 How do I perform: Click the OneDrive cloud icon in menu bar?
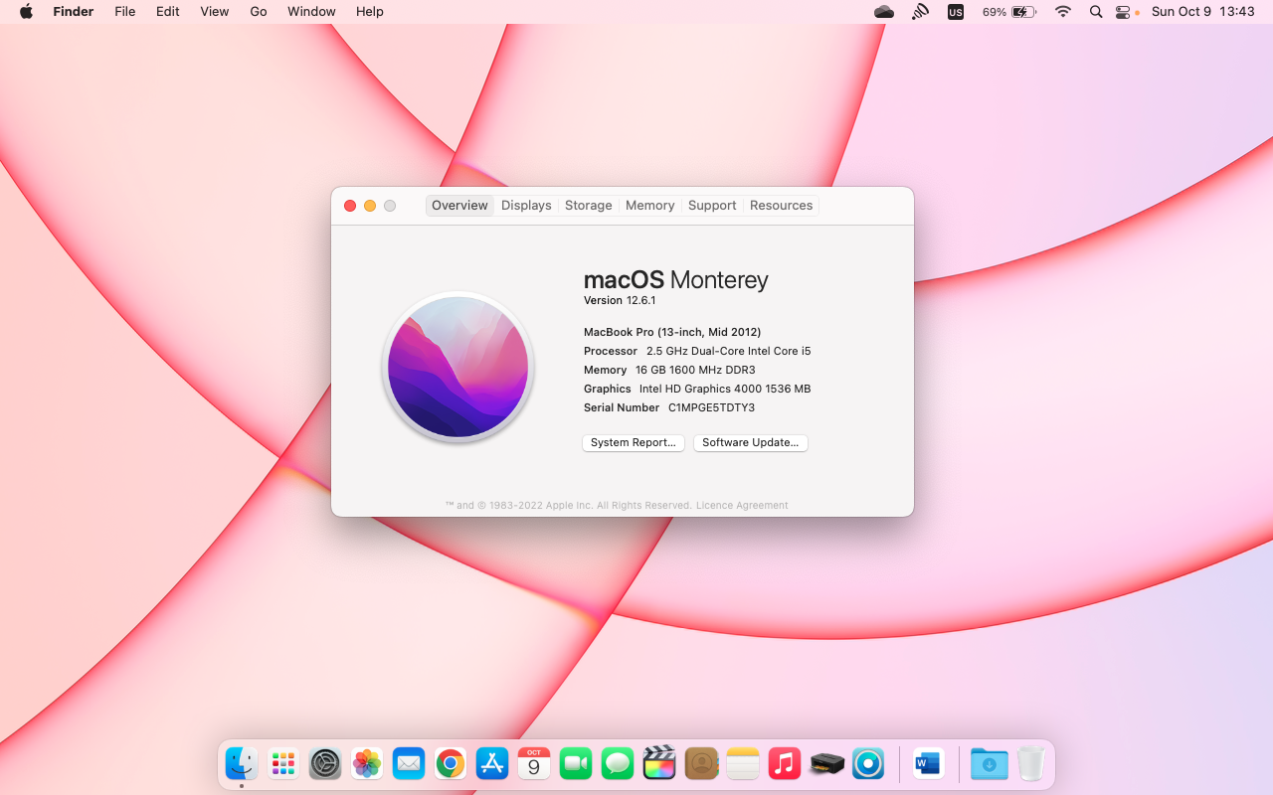tap(883, 12)
